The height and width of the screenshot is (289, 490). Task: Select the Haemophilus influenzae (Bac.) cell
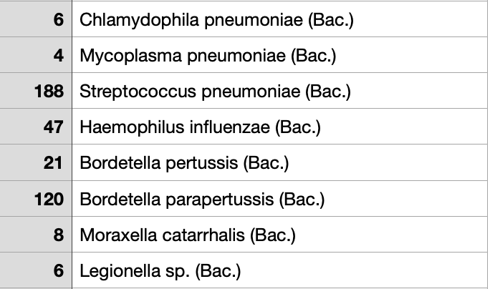pos(279,127)
